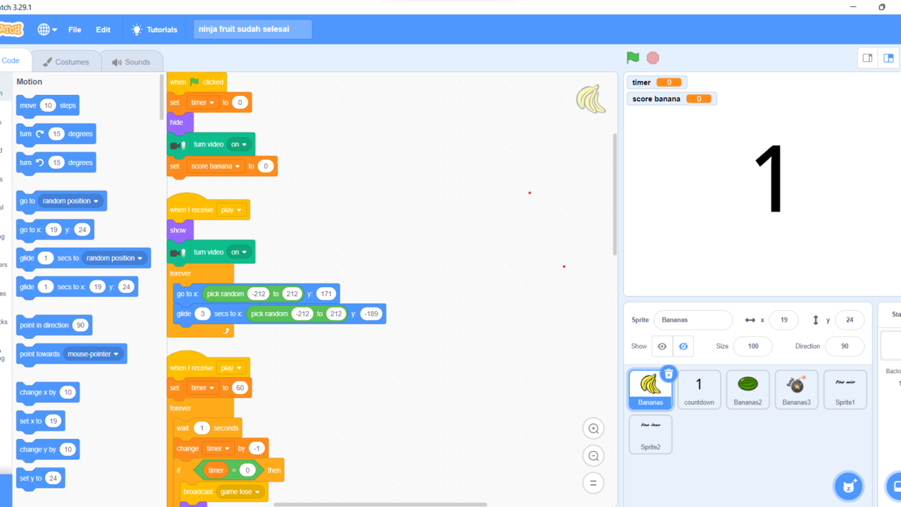Click the turn clockwise 15 degrees block
The image size is (901, 507).
point(55,134)
